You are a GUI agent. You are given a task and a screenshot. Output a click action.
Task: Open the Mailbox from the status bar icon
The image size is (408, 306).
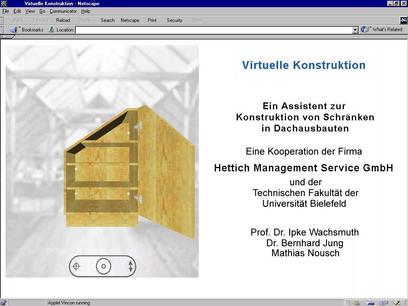tap(369, 303)
